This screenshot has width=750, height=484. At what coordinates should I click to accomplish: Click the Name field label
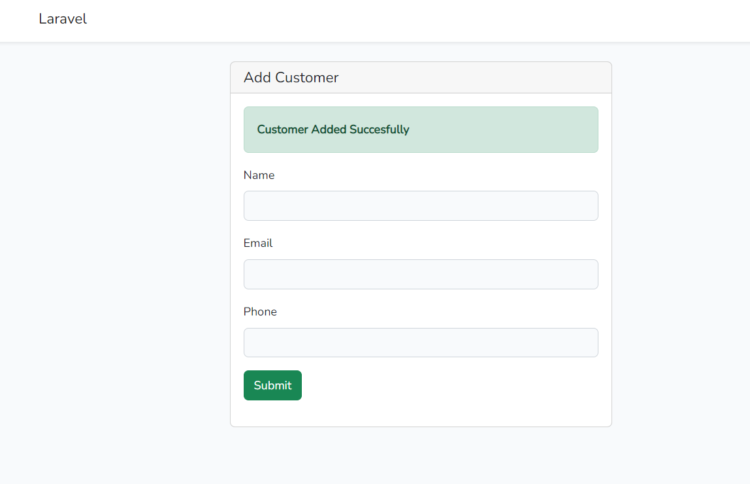pos(259,175)
